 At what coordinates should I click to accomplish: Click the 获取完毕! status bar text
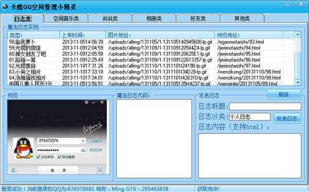pos(208,189)
